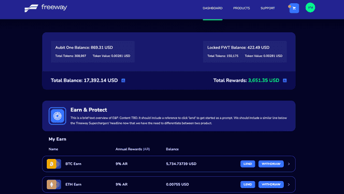This screenshot has height=194, width=344.
Task: Expand the BTC Earn row chevron
Action: tap(289, 164)
